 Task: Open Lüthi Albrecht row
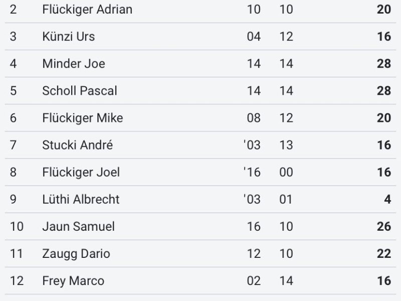coord(200,199)
